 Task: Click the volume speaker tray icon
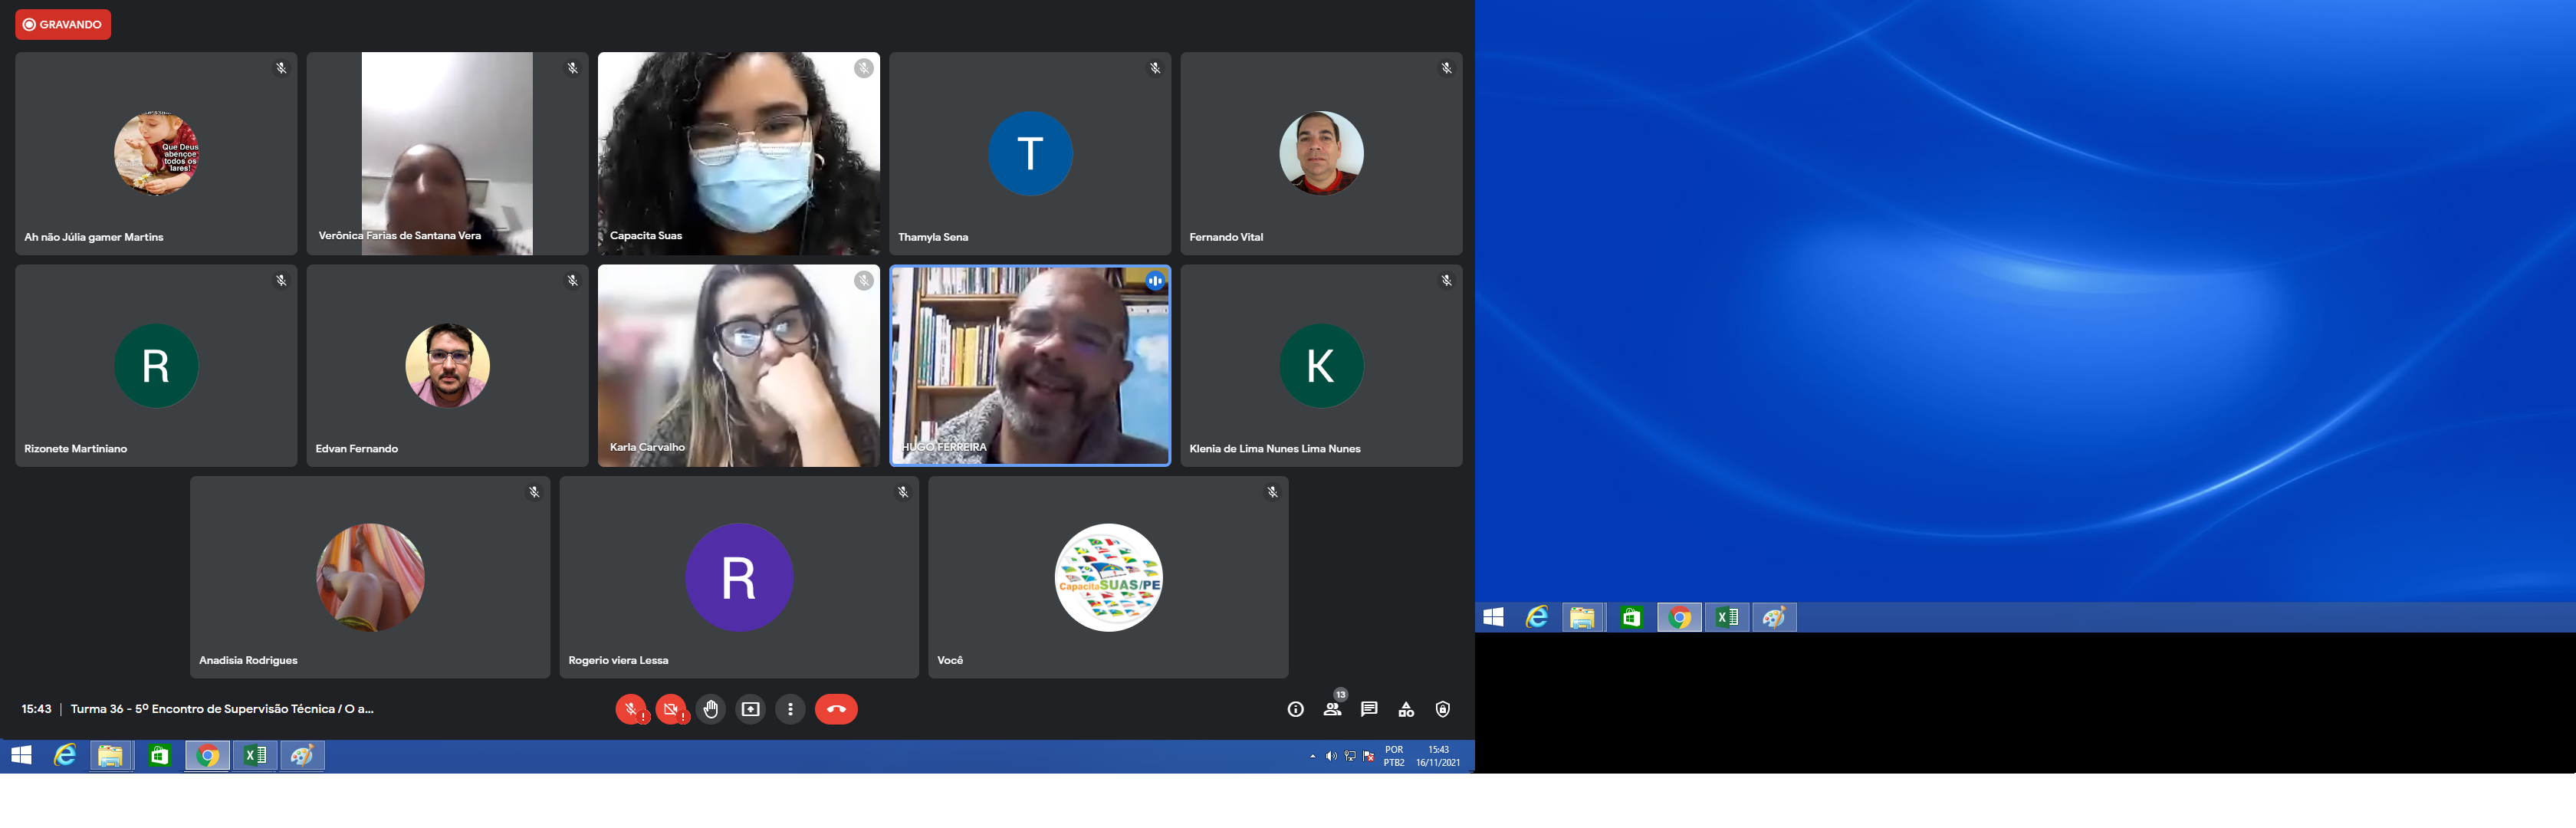(x=1330, y=756)
